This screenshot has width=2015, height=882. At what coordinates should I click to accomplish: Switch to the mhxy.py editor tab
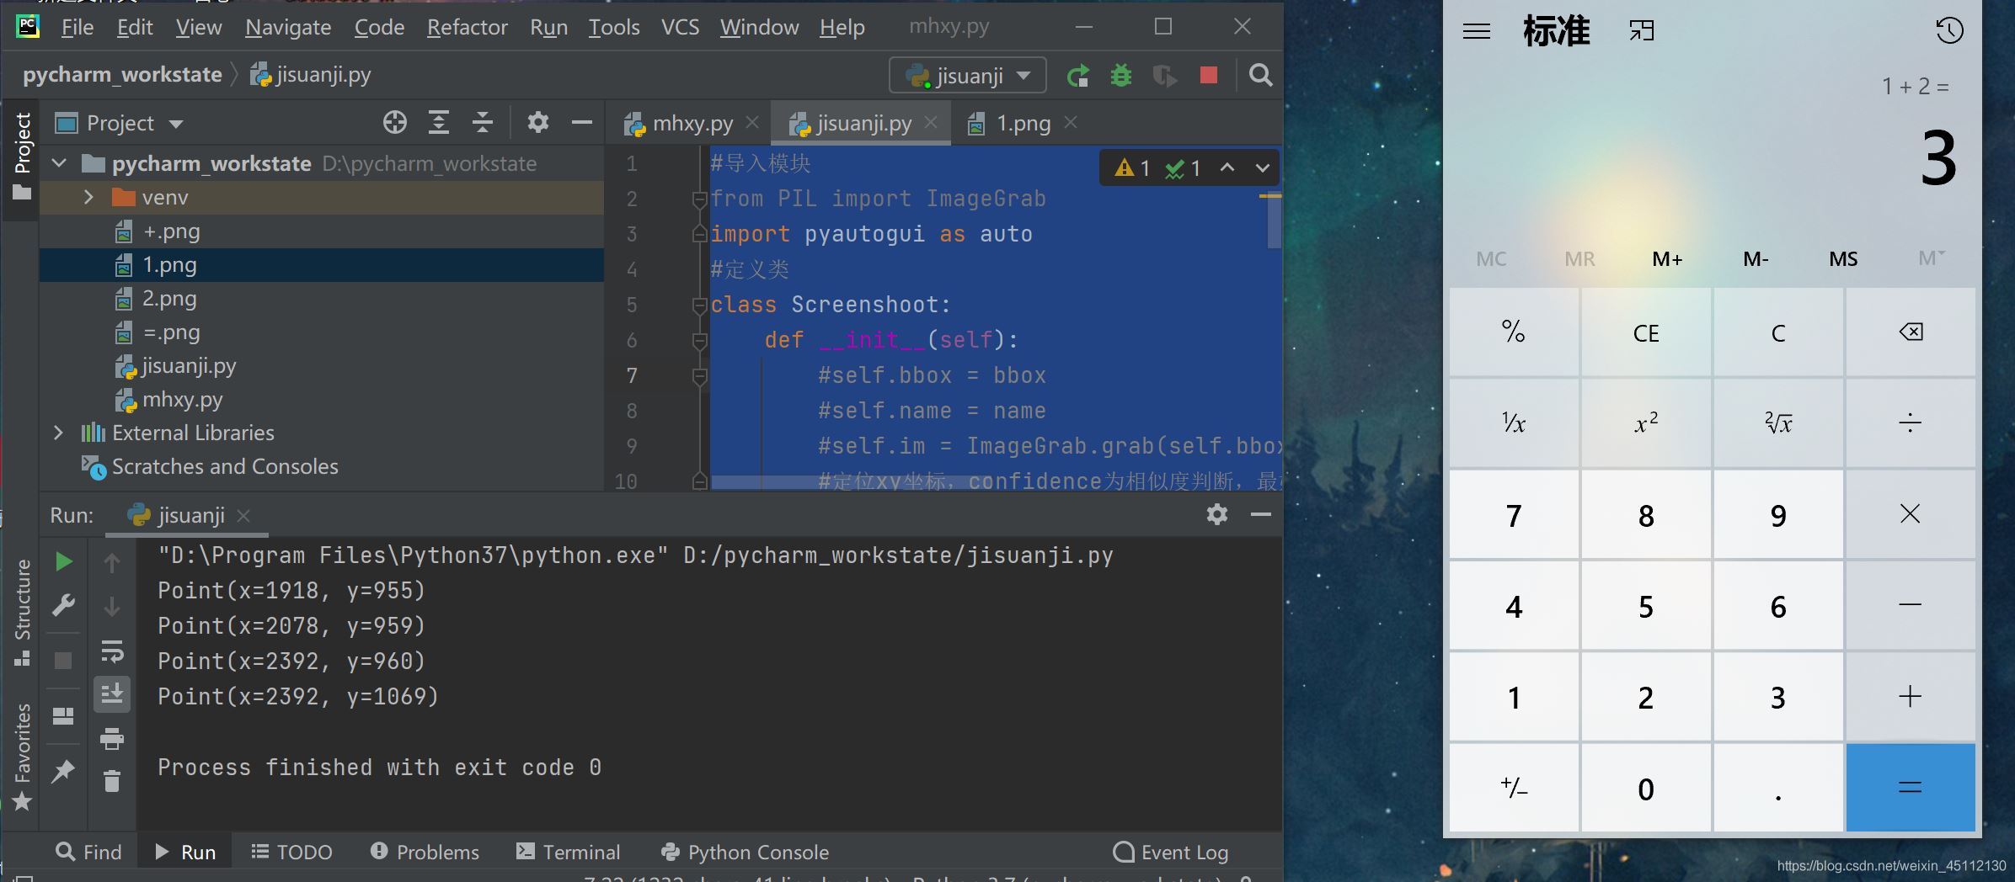point(692,124)
